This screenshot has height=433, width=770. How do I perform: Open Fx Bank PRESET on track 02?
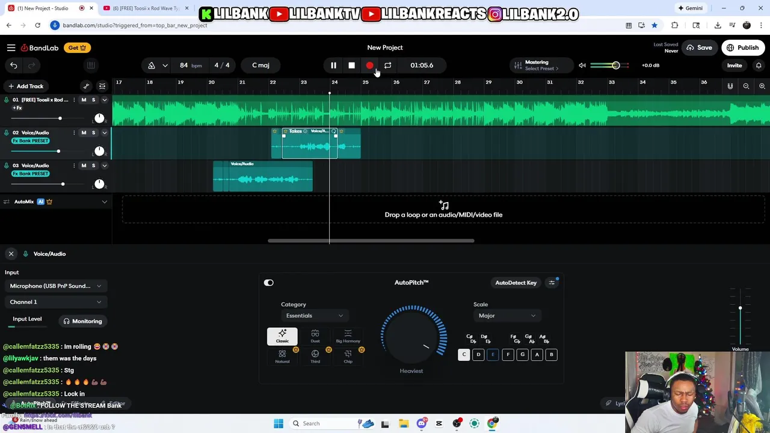pos(31,141)
